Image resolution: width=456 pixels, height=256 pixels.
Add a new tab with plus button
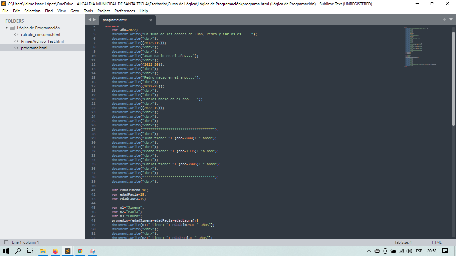[x=445, y=20]
